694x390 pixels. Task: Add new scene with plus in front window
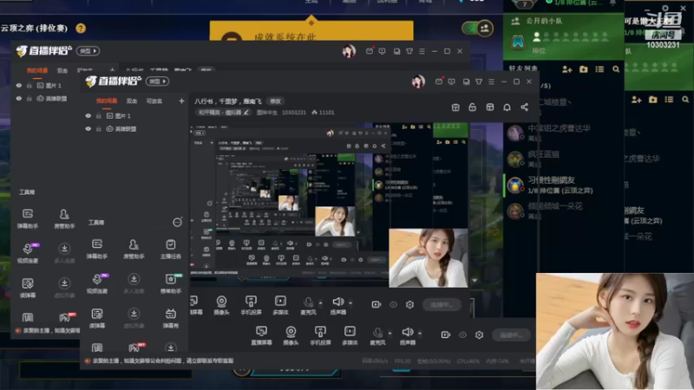(181, 101)
